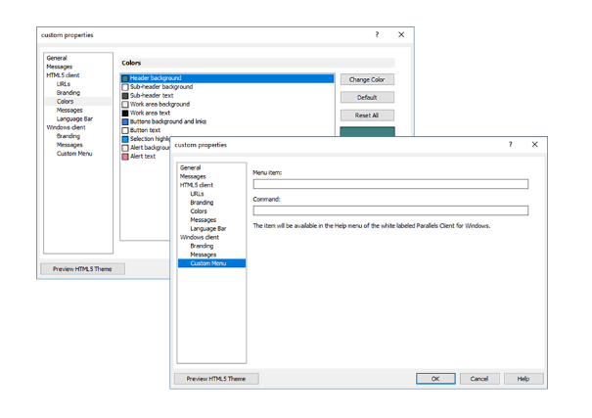Click the Menu item input field
Image resolution: width=592 pixels, height=418 pixels.
click(390, 184)
